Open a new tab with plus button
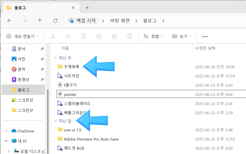The height and width of the screenshot is (154, 246). (x=87, y=8)
